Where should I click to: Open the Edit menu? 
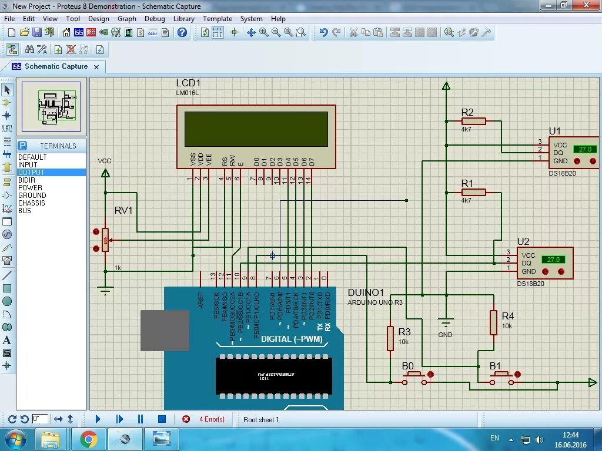[x=28, y=18]
